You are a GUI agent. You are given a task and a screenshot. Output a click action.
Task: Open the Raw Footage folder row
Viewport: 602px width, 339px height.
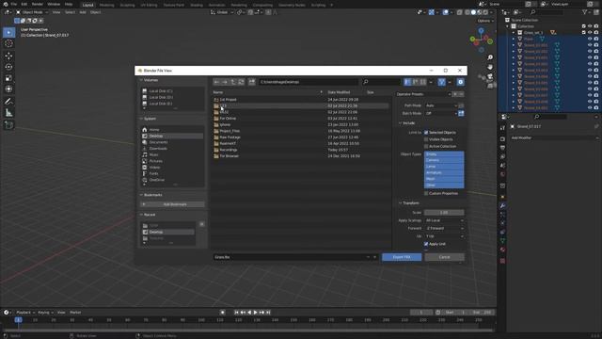[x=300, y=137]
